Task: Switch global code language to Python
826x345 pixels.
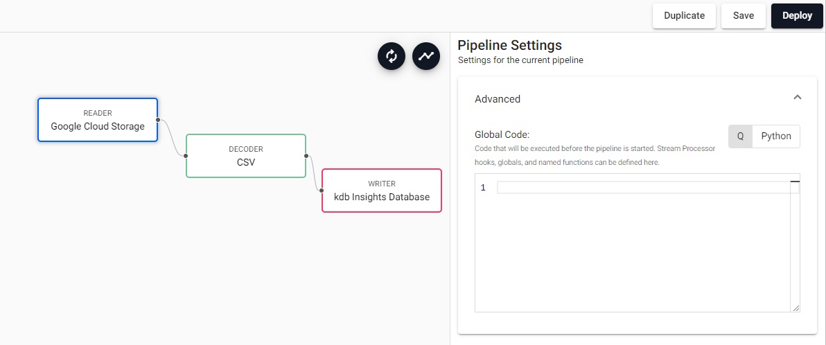Action: (776, 136)
